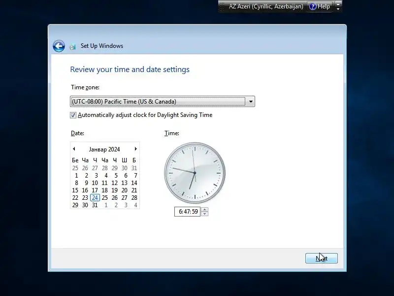Select date 18 in the calendar

[105, 190]
